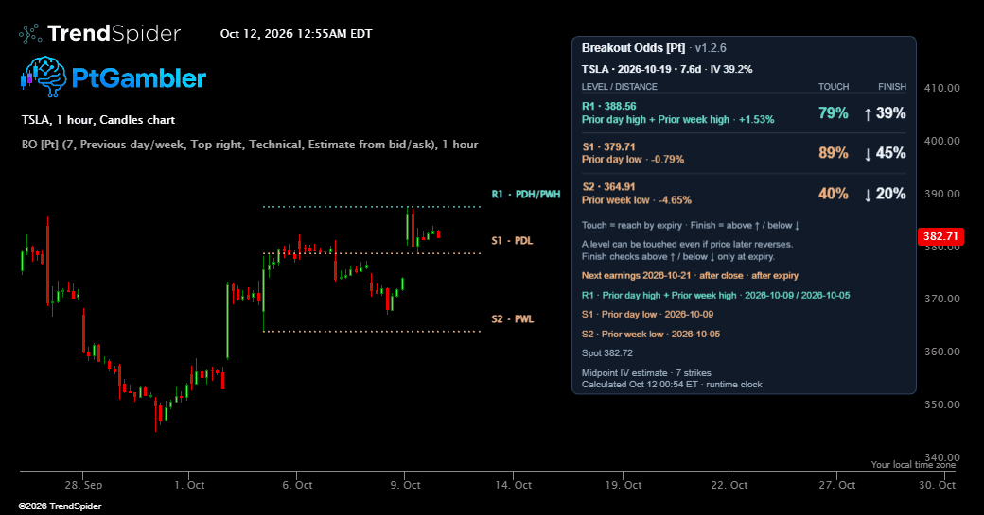Click 'S1 · Prior day low · 2026-10-09' line

point(647,315)
